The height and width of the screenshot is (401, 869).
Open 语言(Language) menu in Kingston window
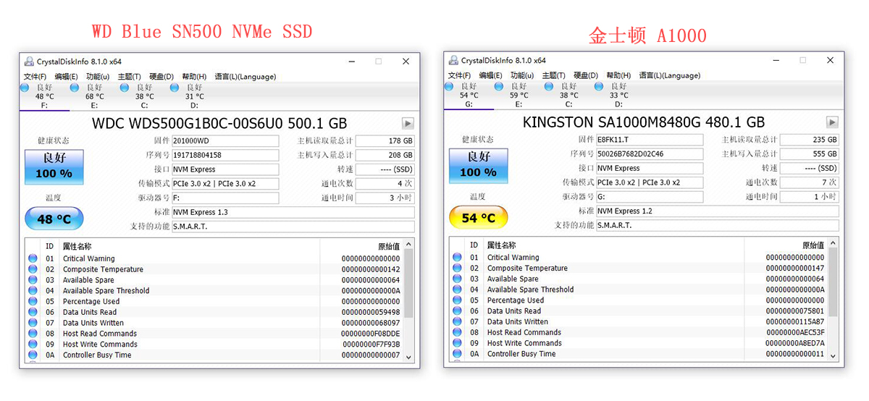pyautogui.click(x=669, y=75)
